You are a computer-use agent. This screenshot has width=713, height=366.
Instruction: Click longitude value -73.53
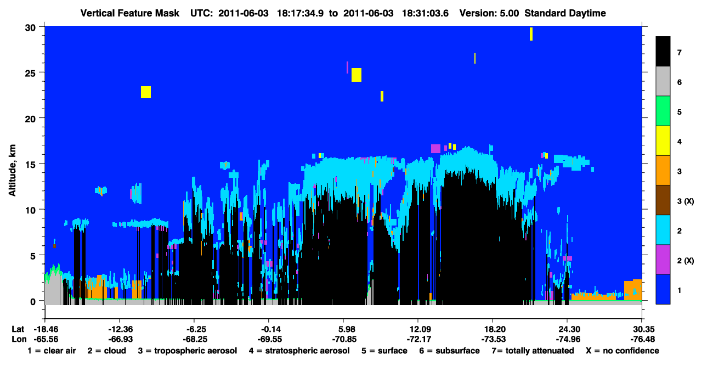point(493,339)
